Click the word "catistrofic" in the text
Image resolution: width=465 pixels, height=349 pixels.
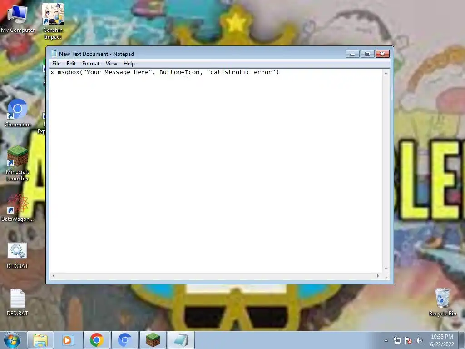tap(230, 72)
